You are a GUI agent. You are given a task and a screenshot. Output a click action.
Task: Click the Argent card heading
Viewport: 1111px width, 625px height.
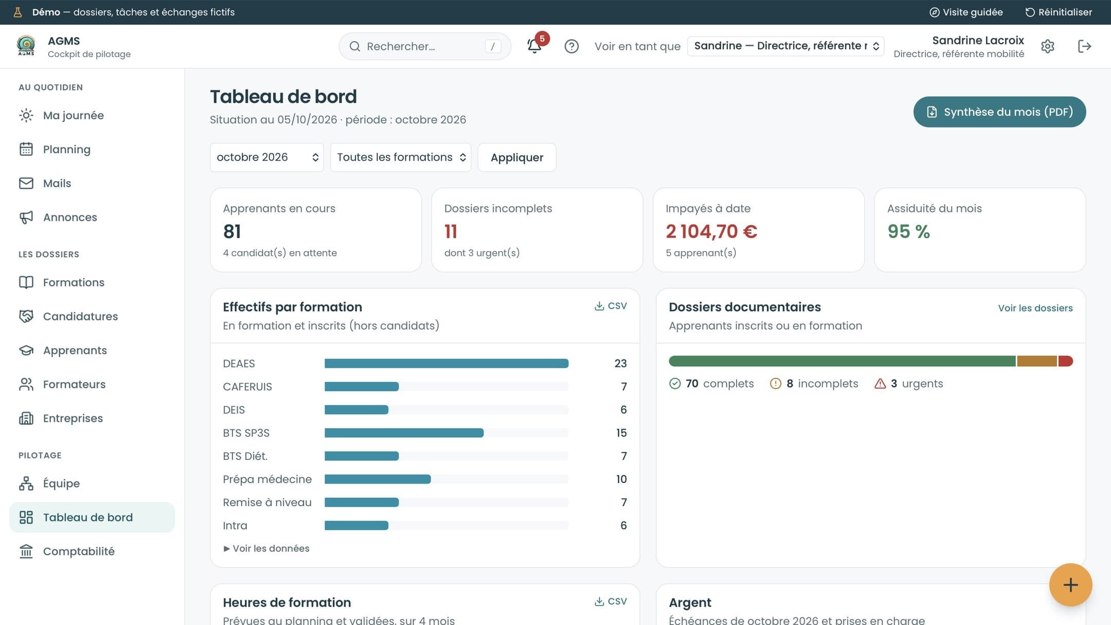tap(690, 602)
